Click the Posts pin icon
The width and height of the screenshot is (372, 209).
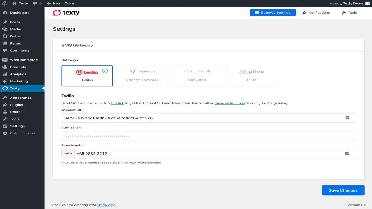[x=5, y=22]
